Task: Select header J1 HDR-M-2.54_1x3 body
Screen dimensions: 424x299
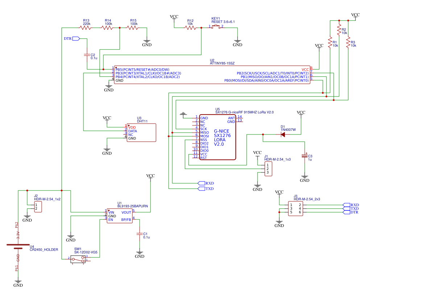Action: point(268,169)
